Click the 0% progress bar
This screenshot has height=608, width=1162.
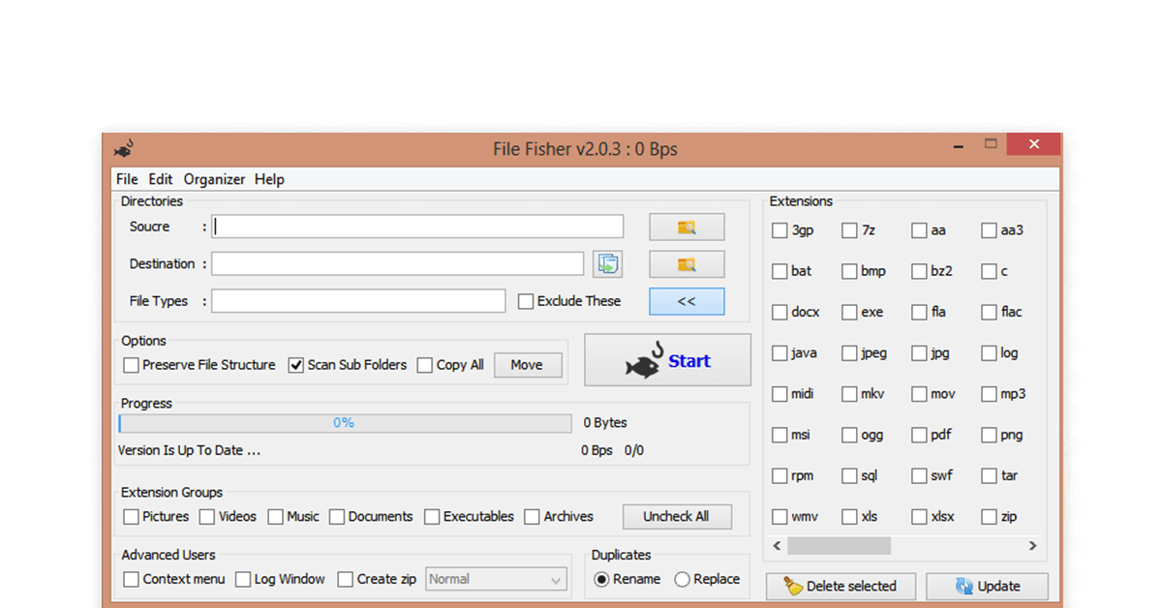[345, 422]
